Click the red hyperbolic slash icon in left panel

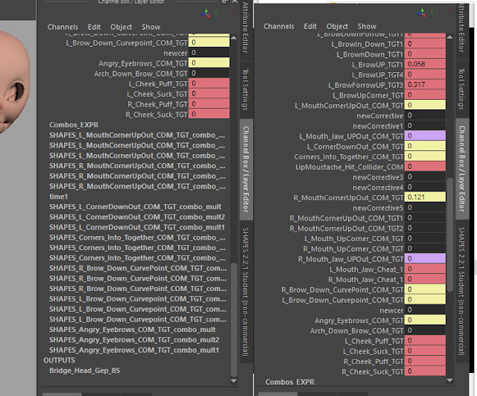click(x=232, y=13)
